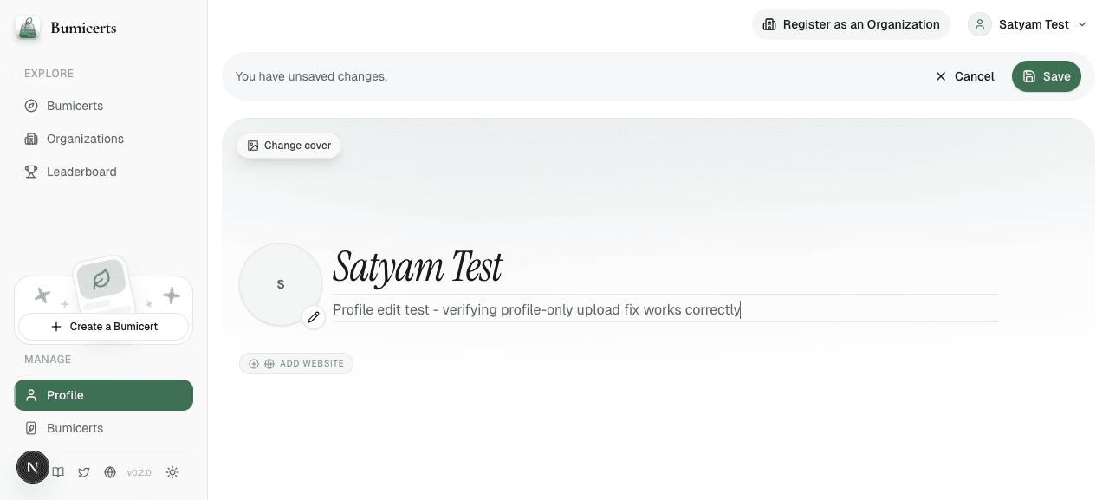The width and height of the screenshot is (1109, 500).
Task: Click the Change cover button
Action: coord(289,146)
